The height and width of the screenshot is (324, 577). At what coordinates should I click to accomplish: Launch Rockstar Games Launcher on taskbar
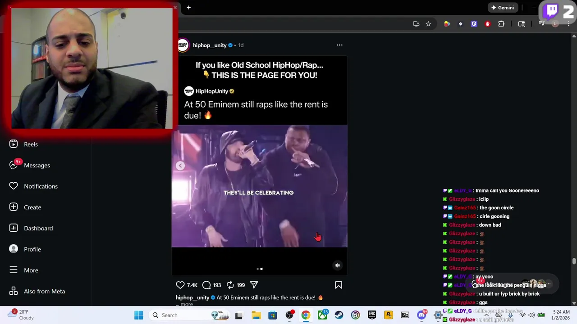coord(389,315)
